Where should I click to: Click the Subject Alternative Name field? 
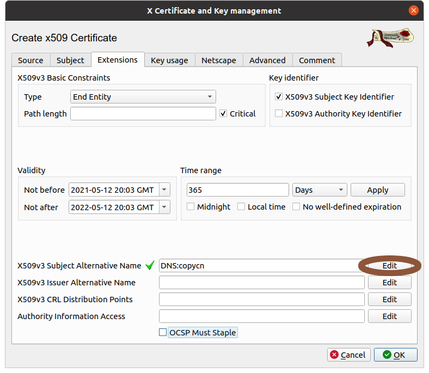(x=261, y=265)
